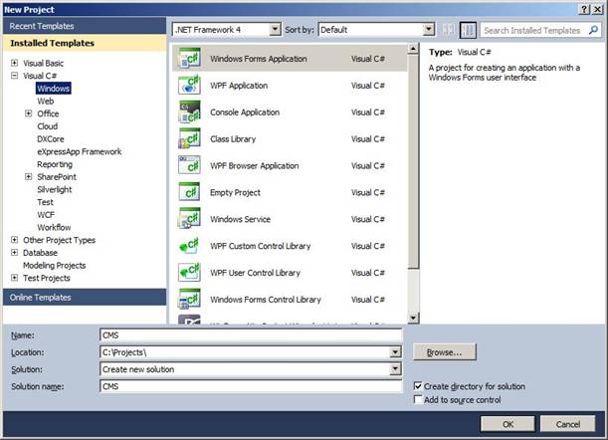Open the Online Templates section
Image resolution: width=608 pixels, height=440 pixels.
(x=85, y=298)
